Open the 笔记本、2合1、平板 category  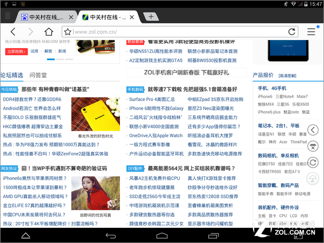click(x=278, y=126)
